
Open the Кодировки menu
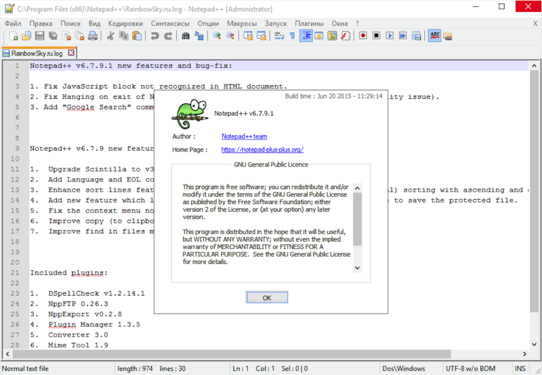[125, 23]
